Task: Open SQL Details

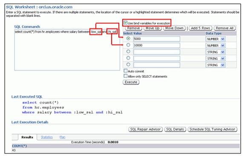Action: (x=175, y=129)
